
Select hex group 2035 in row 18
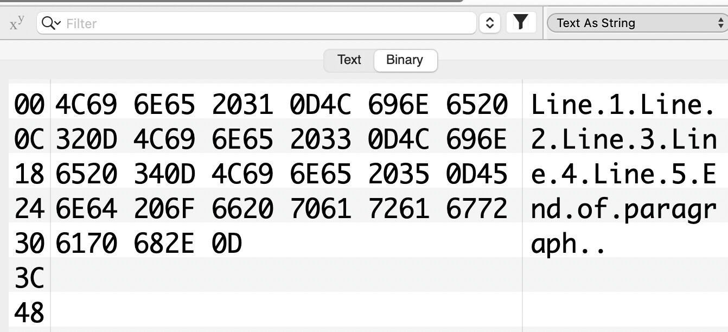pyautogui.click(x=399, y=174)
